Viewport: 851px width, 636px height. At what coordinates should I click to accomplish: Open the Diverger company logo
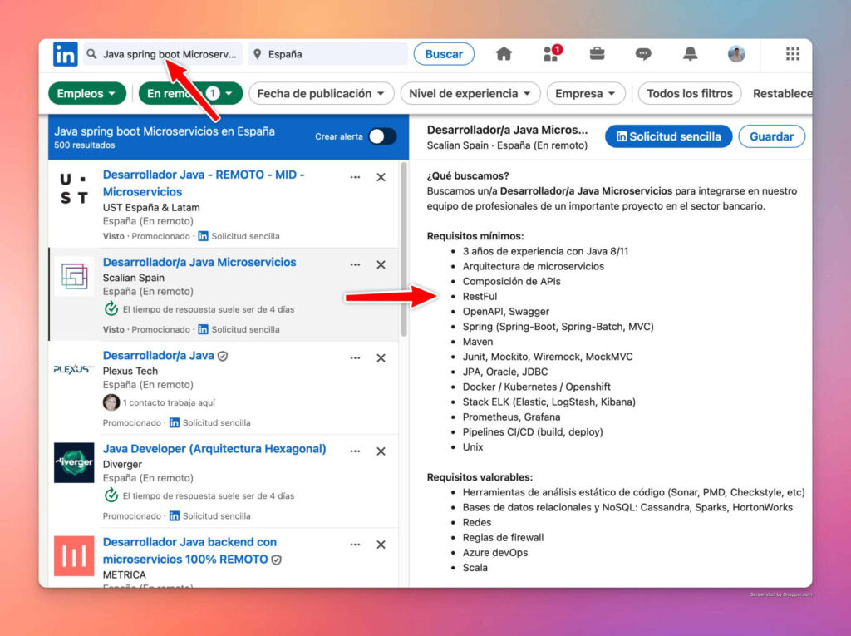coord(74,463)
